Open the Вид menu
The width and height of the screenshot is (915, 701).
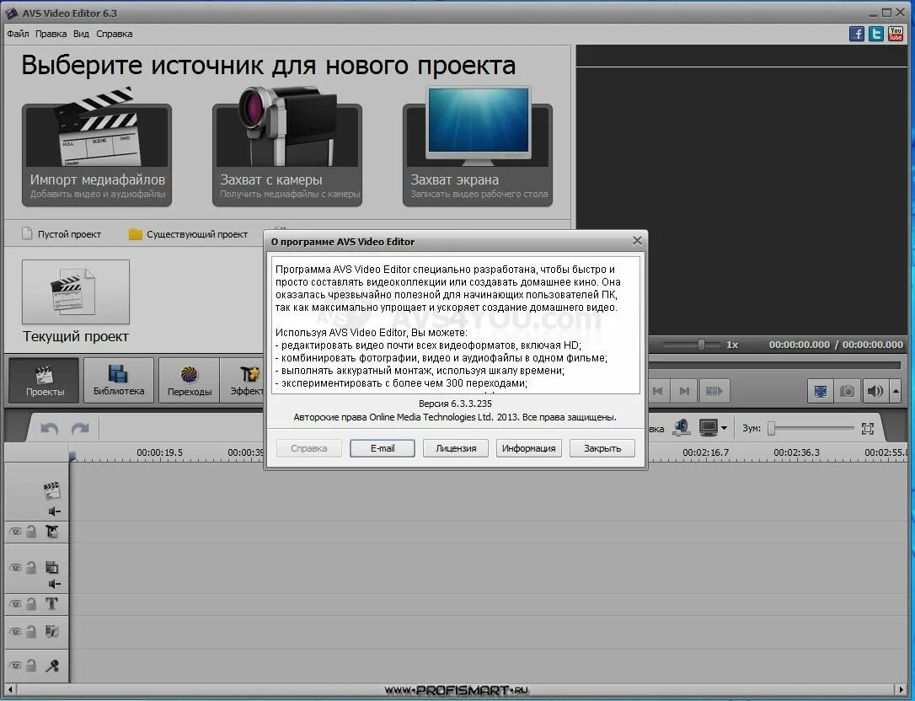81,34
